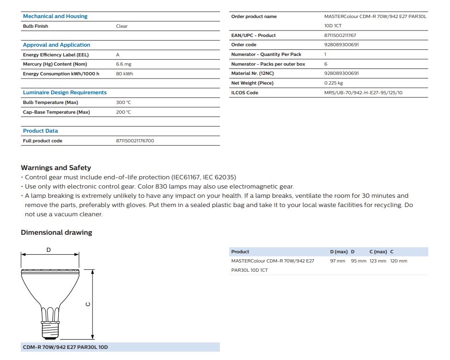Select the 'Approval and Application' heading
The height and width of the screenshot is (360, 450).
[56, 45]
